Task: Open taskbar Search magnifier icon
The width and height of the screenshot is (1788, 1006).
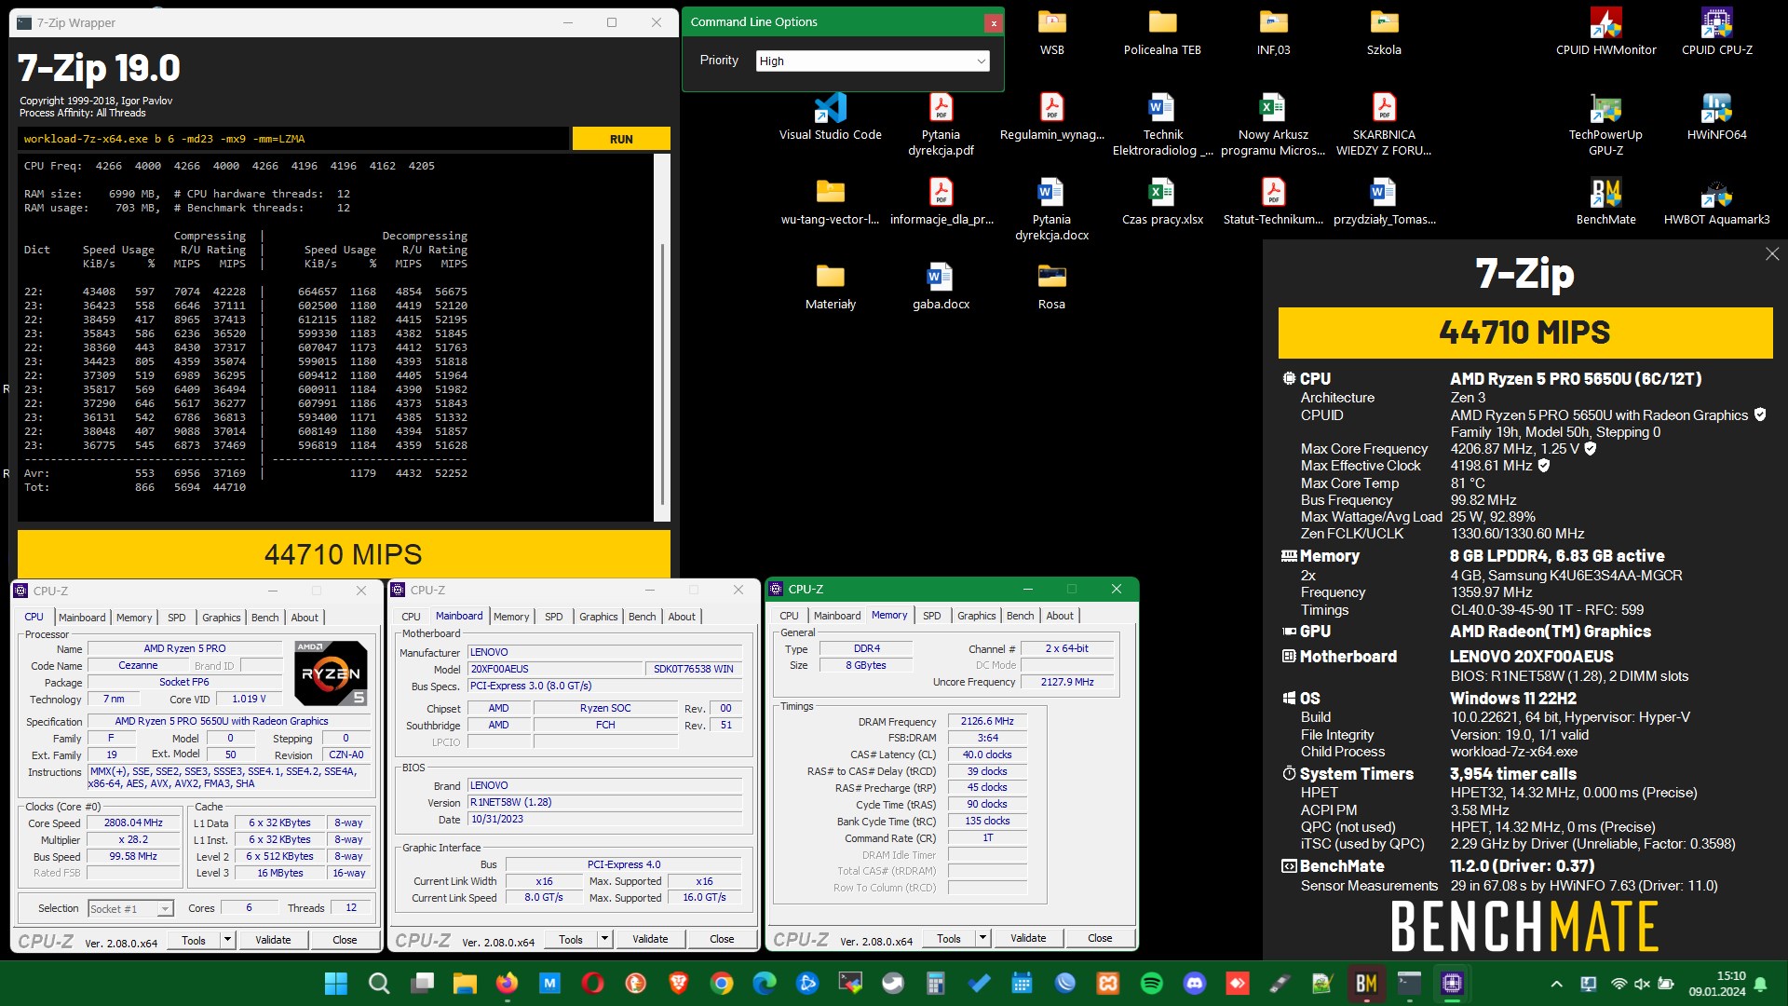Action: (x=378, y=983)
